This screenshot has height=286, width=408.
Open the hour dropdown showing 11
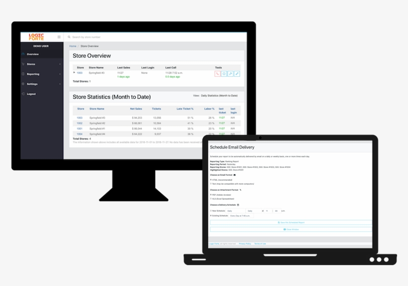(268, 211)
